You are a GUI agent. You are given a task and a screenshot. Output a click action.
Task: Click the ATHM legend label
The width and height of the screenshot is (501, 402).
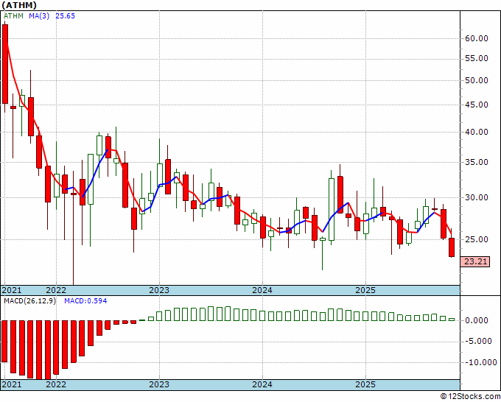coord(13,16)
